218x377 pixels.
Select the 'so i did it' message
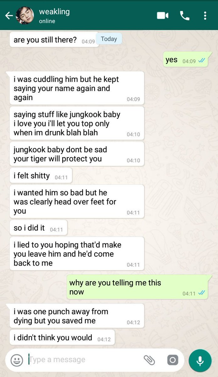pos(38,228)
